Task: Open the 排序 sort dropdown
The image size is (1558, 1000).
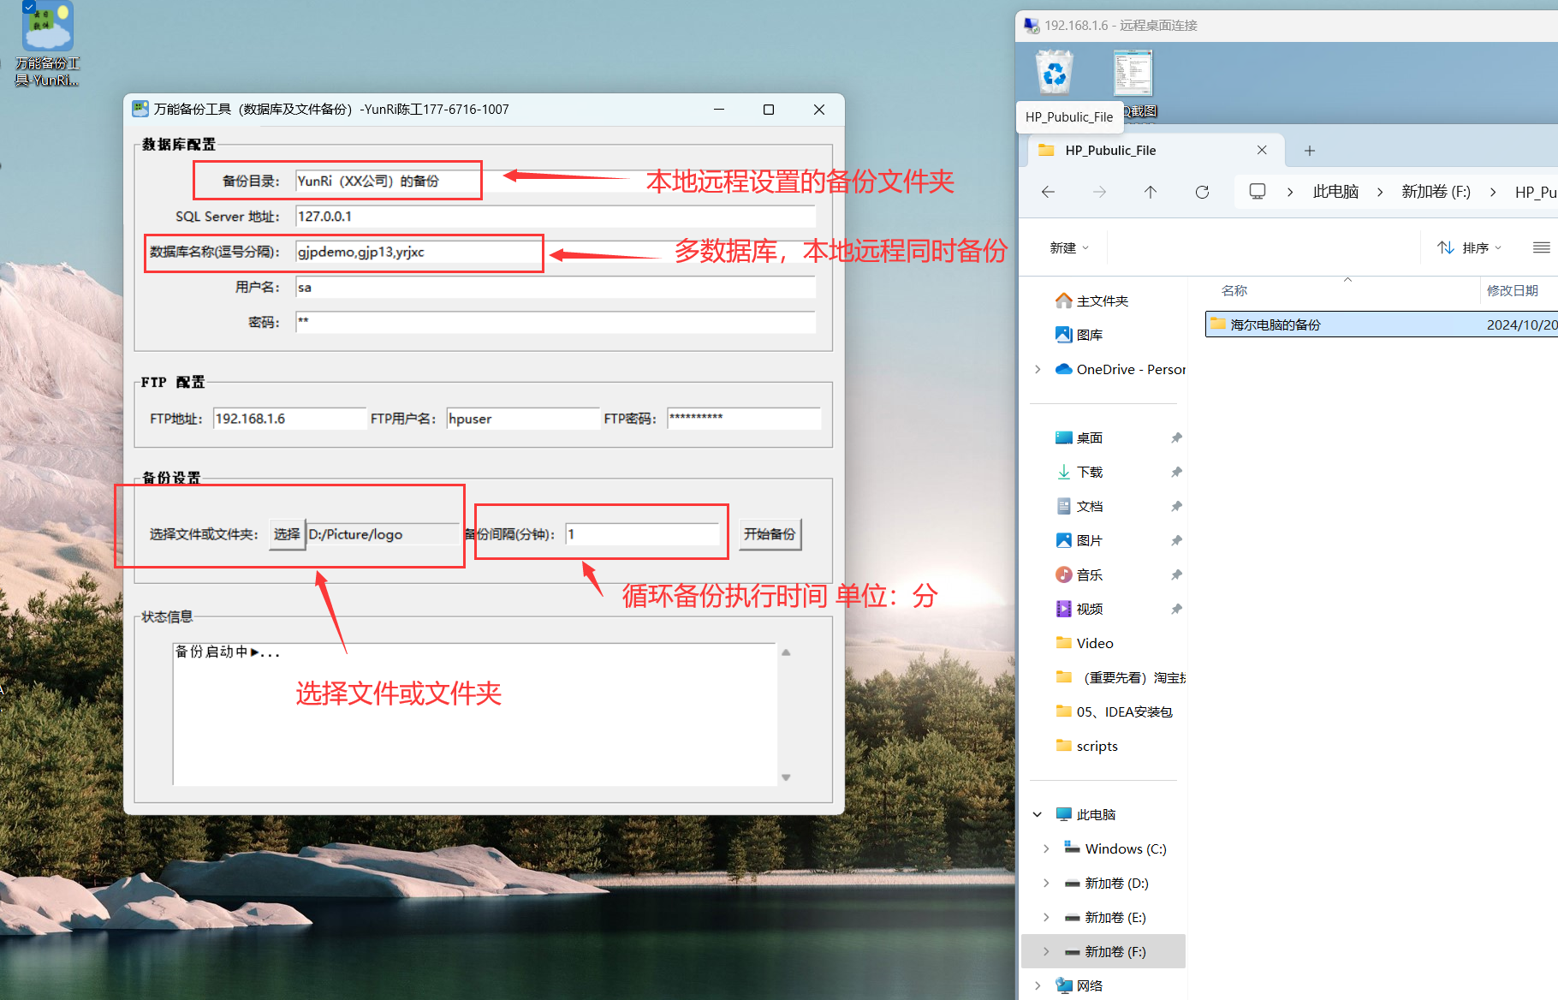Action: (1469, 247)
